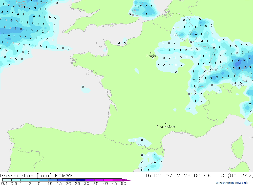Select the 15–20 mm legend swatch
253x185 pixels.
pyautogui.click(x=62, y=180)
